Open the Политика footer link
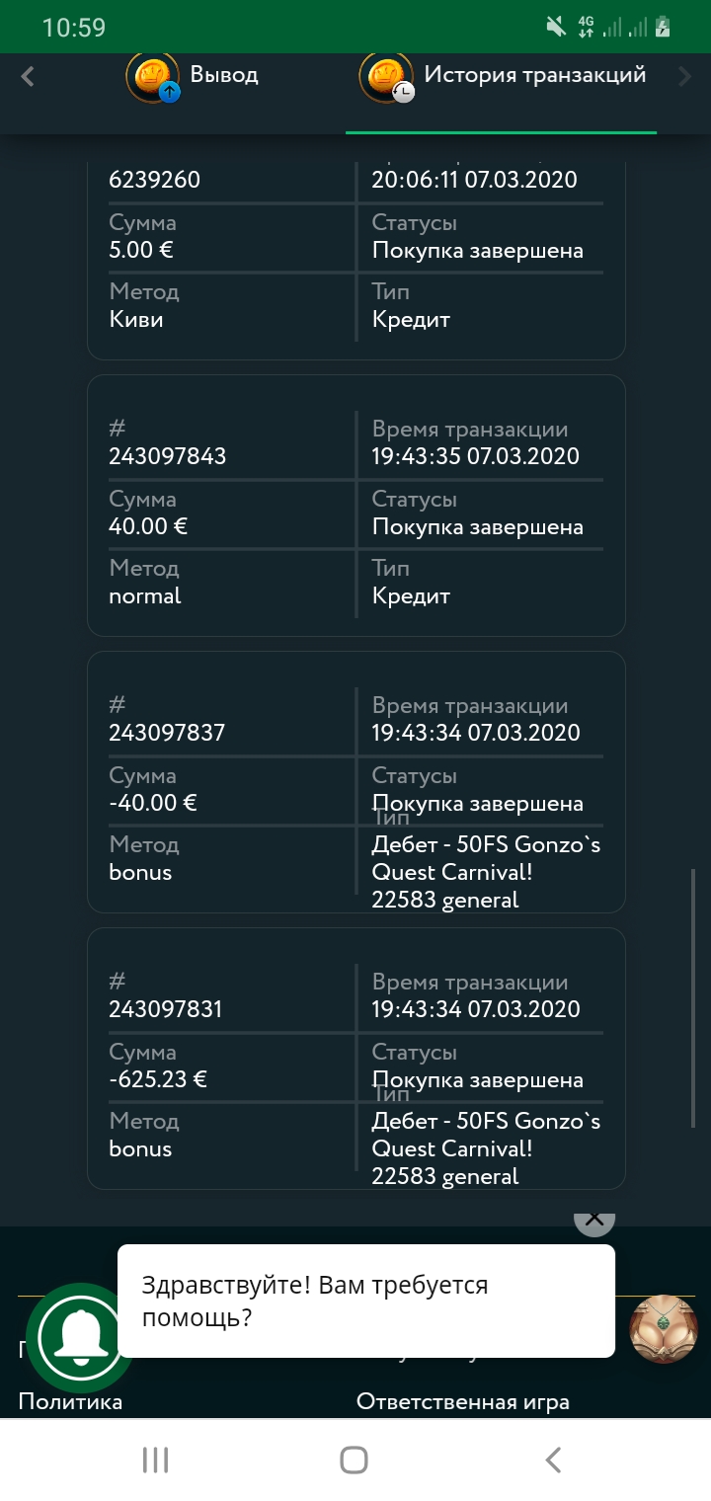This screenshot has width=711, height=1501. [71, 1401]
